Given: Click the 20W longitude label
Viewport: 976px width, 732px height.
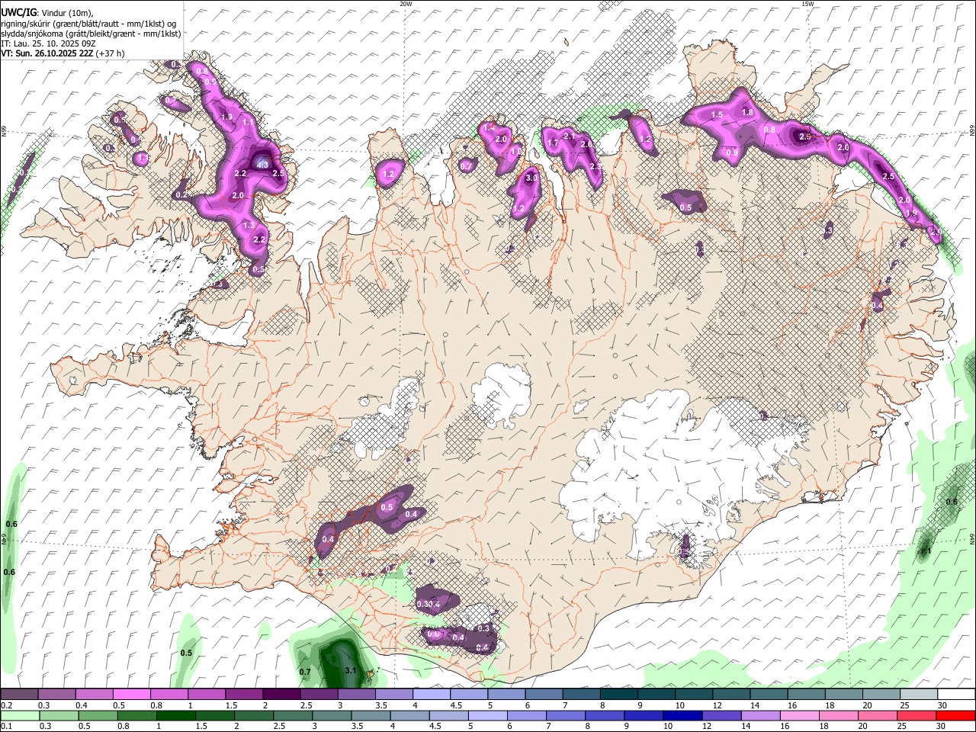Looking at the screenshot, I should (x=406, y=4).
